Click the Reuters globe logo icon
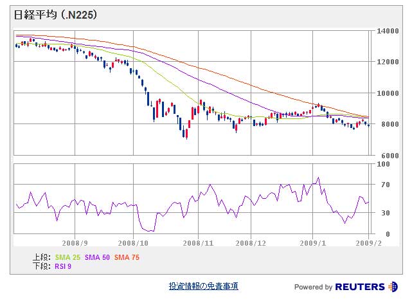The width and height of the screenshot is (412, 301). pyautogui.click(x=393, y=287)
